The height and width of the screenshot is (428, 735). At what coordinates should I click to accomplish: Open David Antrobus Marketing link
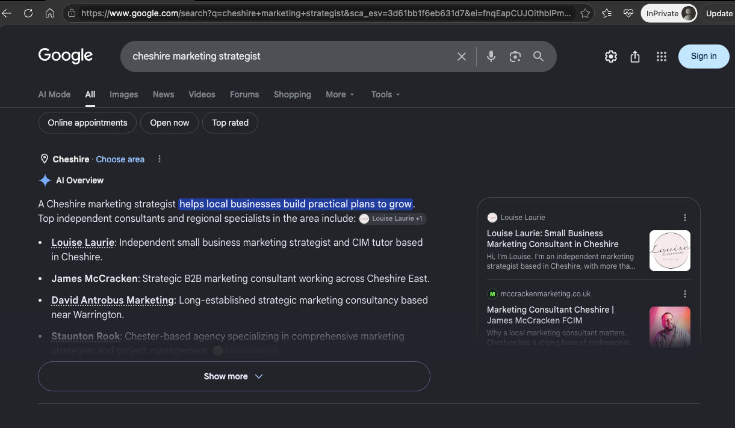(113, 300)
